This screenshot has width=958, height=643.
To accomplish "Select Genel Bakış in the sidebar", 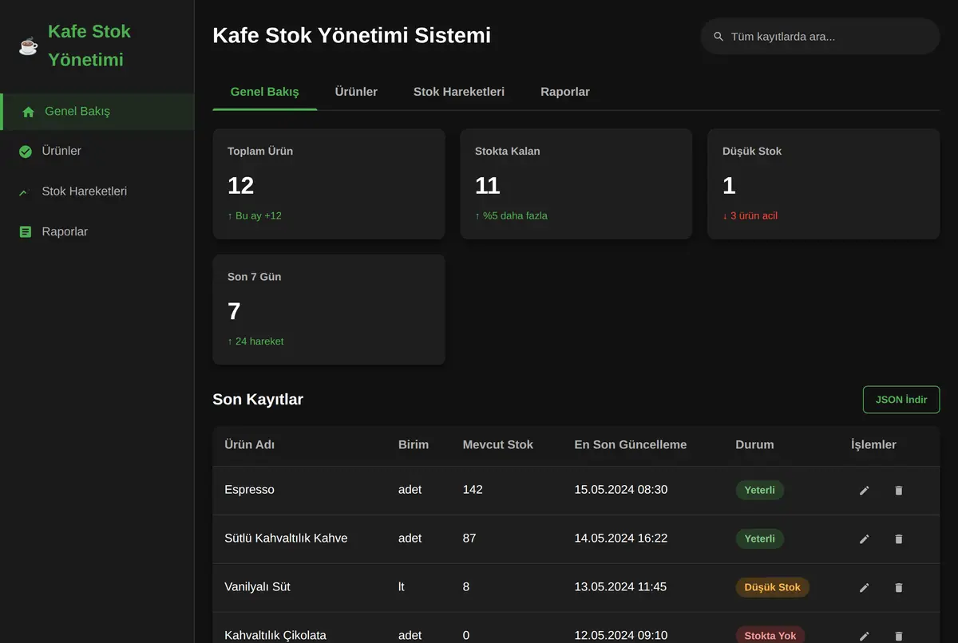I will [97, 112].
